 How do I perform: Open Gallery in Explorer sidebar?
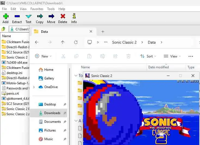coord(46,78)
